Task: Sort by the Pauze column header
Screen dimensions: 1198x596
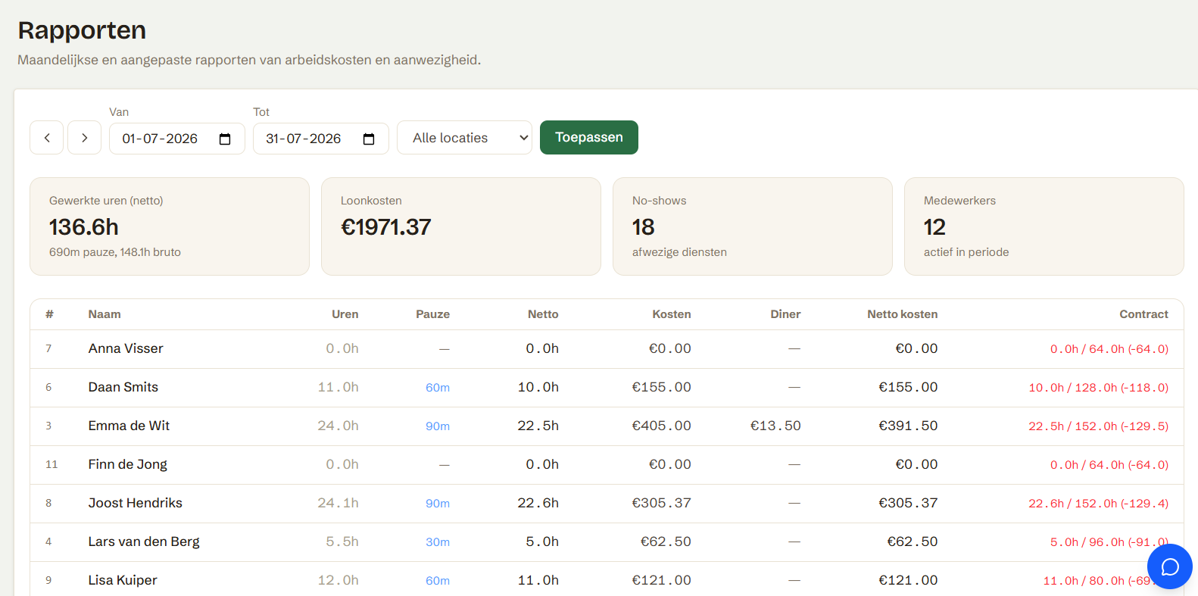Action: tap(432, 314)
